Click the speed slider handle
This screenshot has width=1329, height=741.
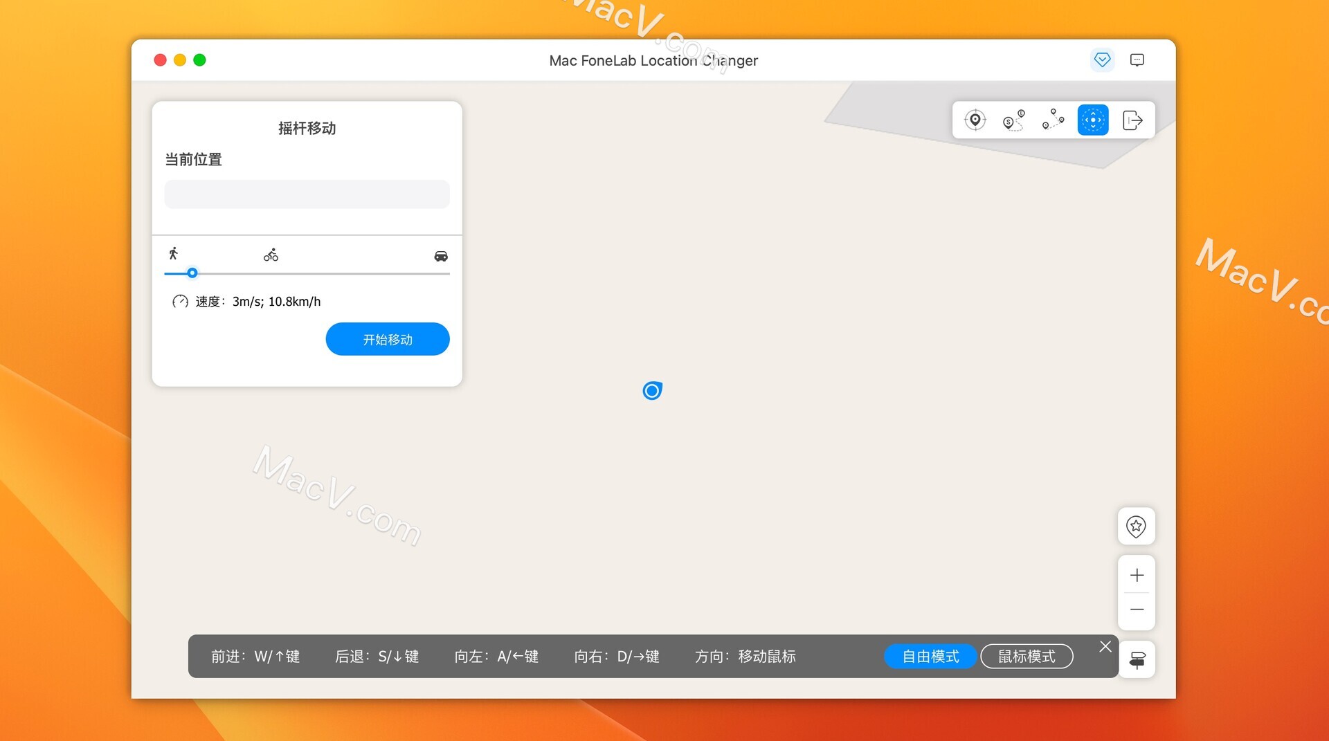pos(192,273)
